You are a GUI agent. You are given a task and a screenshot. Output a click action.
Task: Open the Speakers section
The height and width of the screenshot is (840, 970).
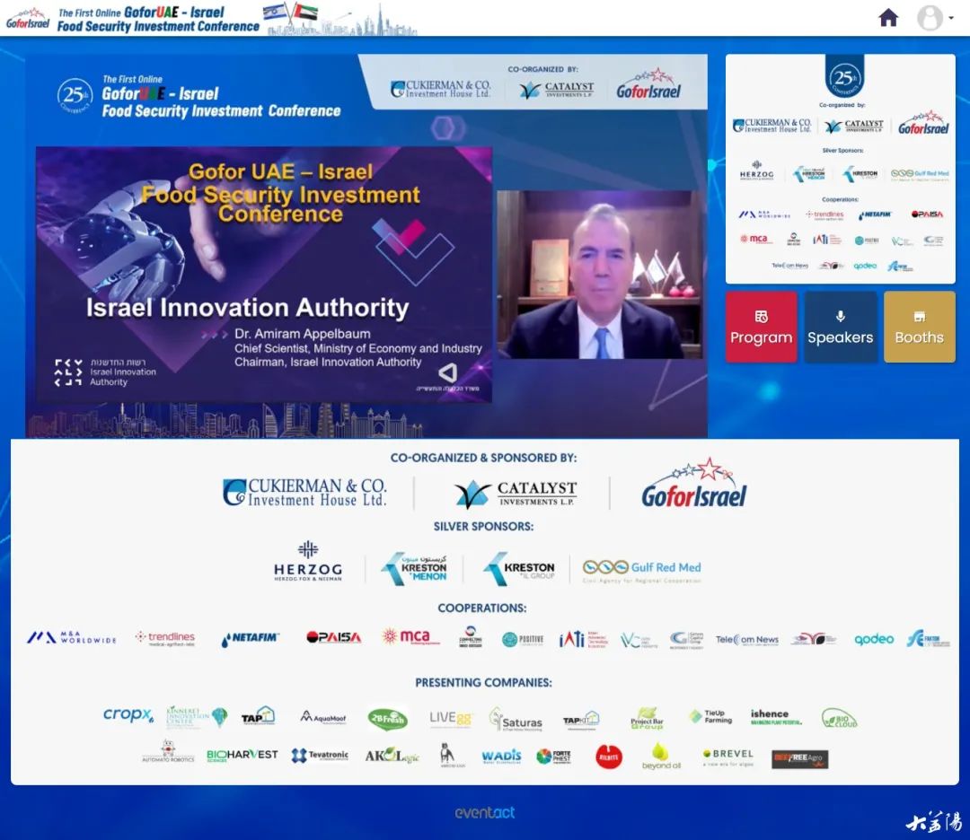[840, 327]
